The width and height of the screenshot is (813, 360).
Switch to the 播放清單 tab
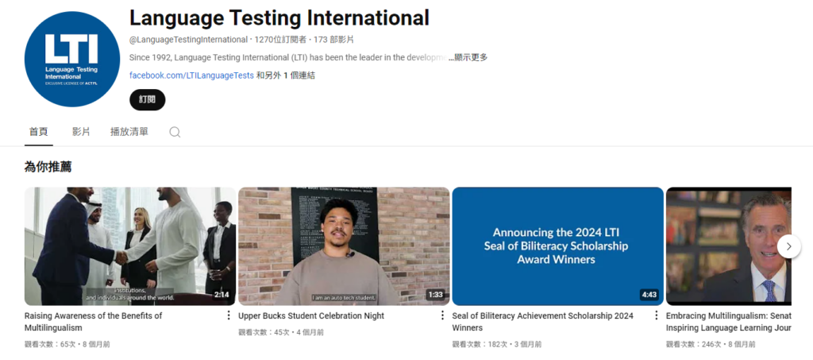129,132
